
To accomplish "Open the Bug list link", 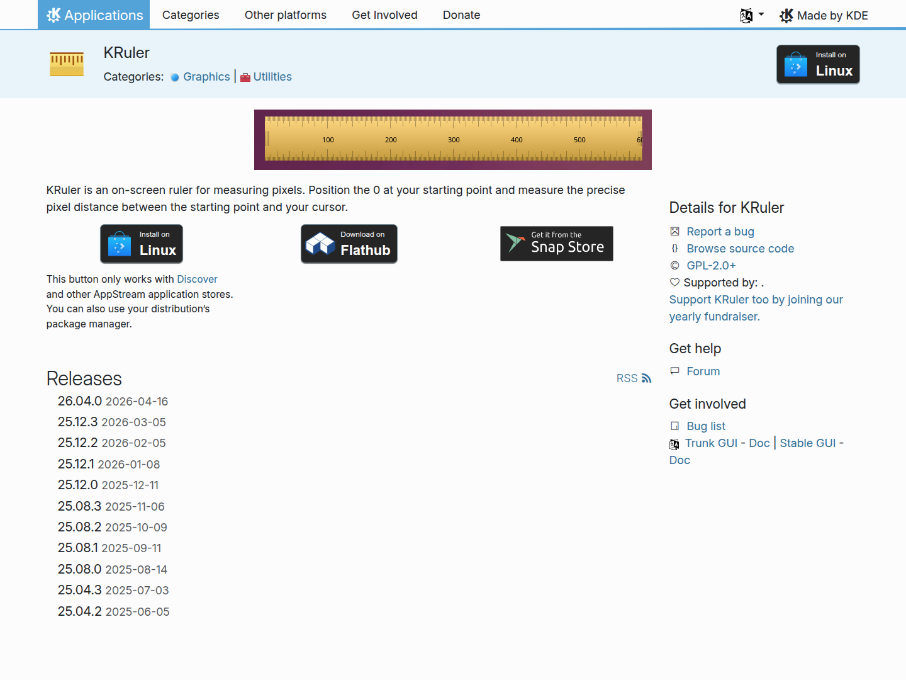I will (706, 426).
